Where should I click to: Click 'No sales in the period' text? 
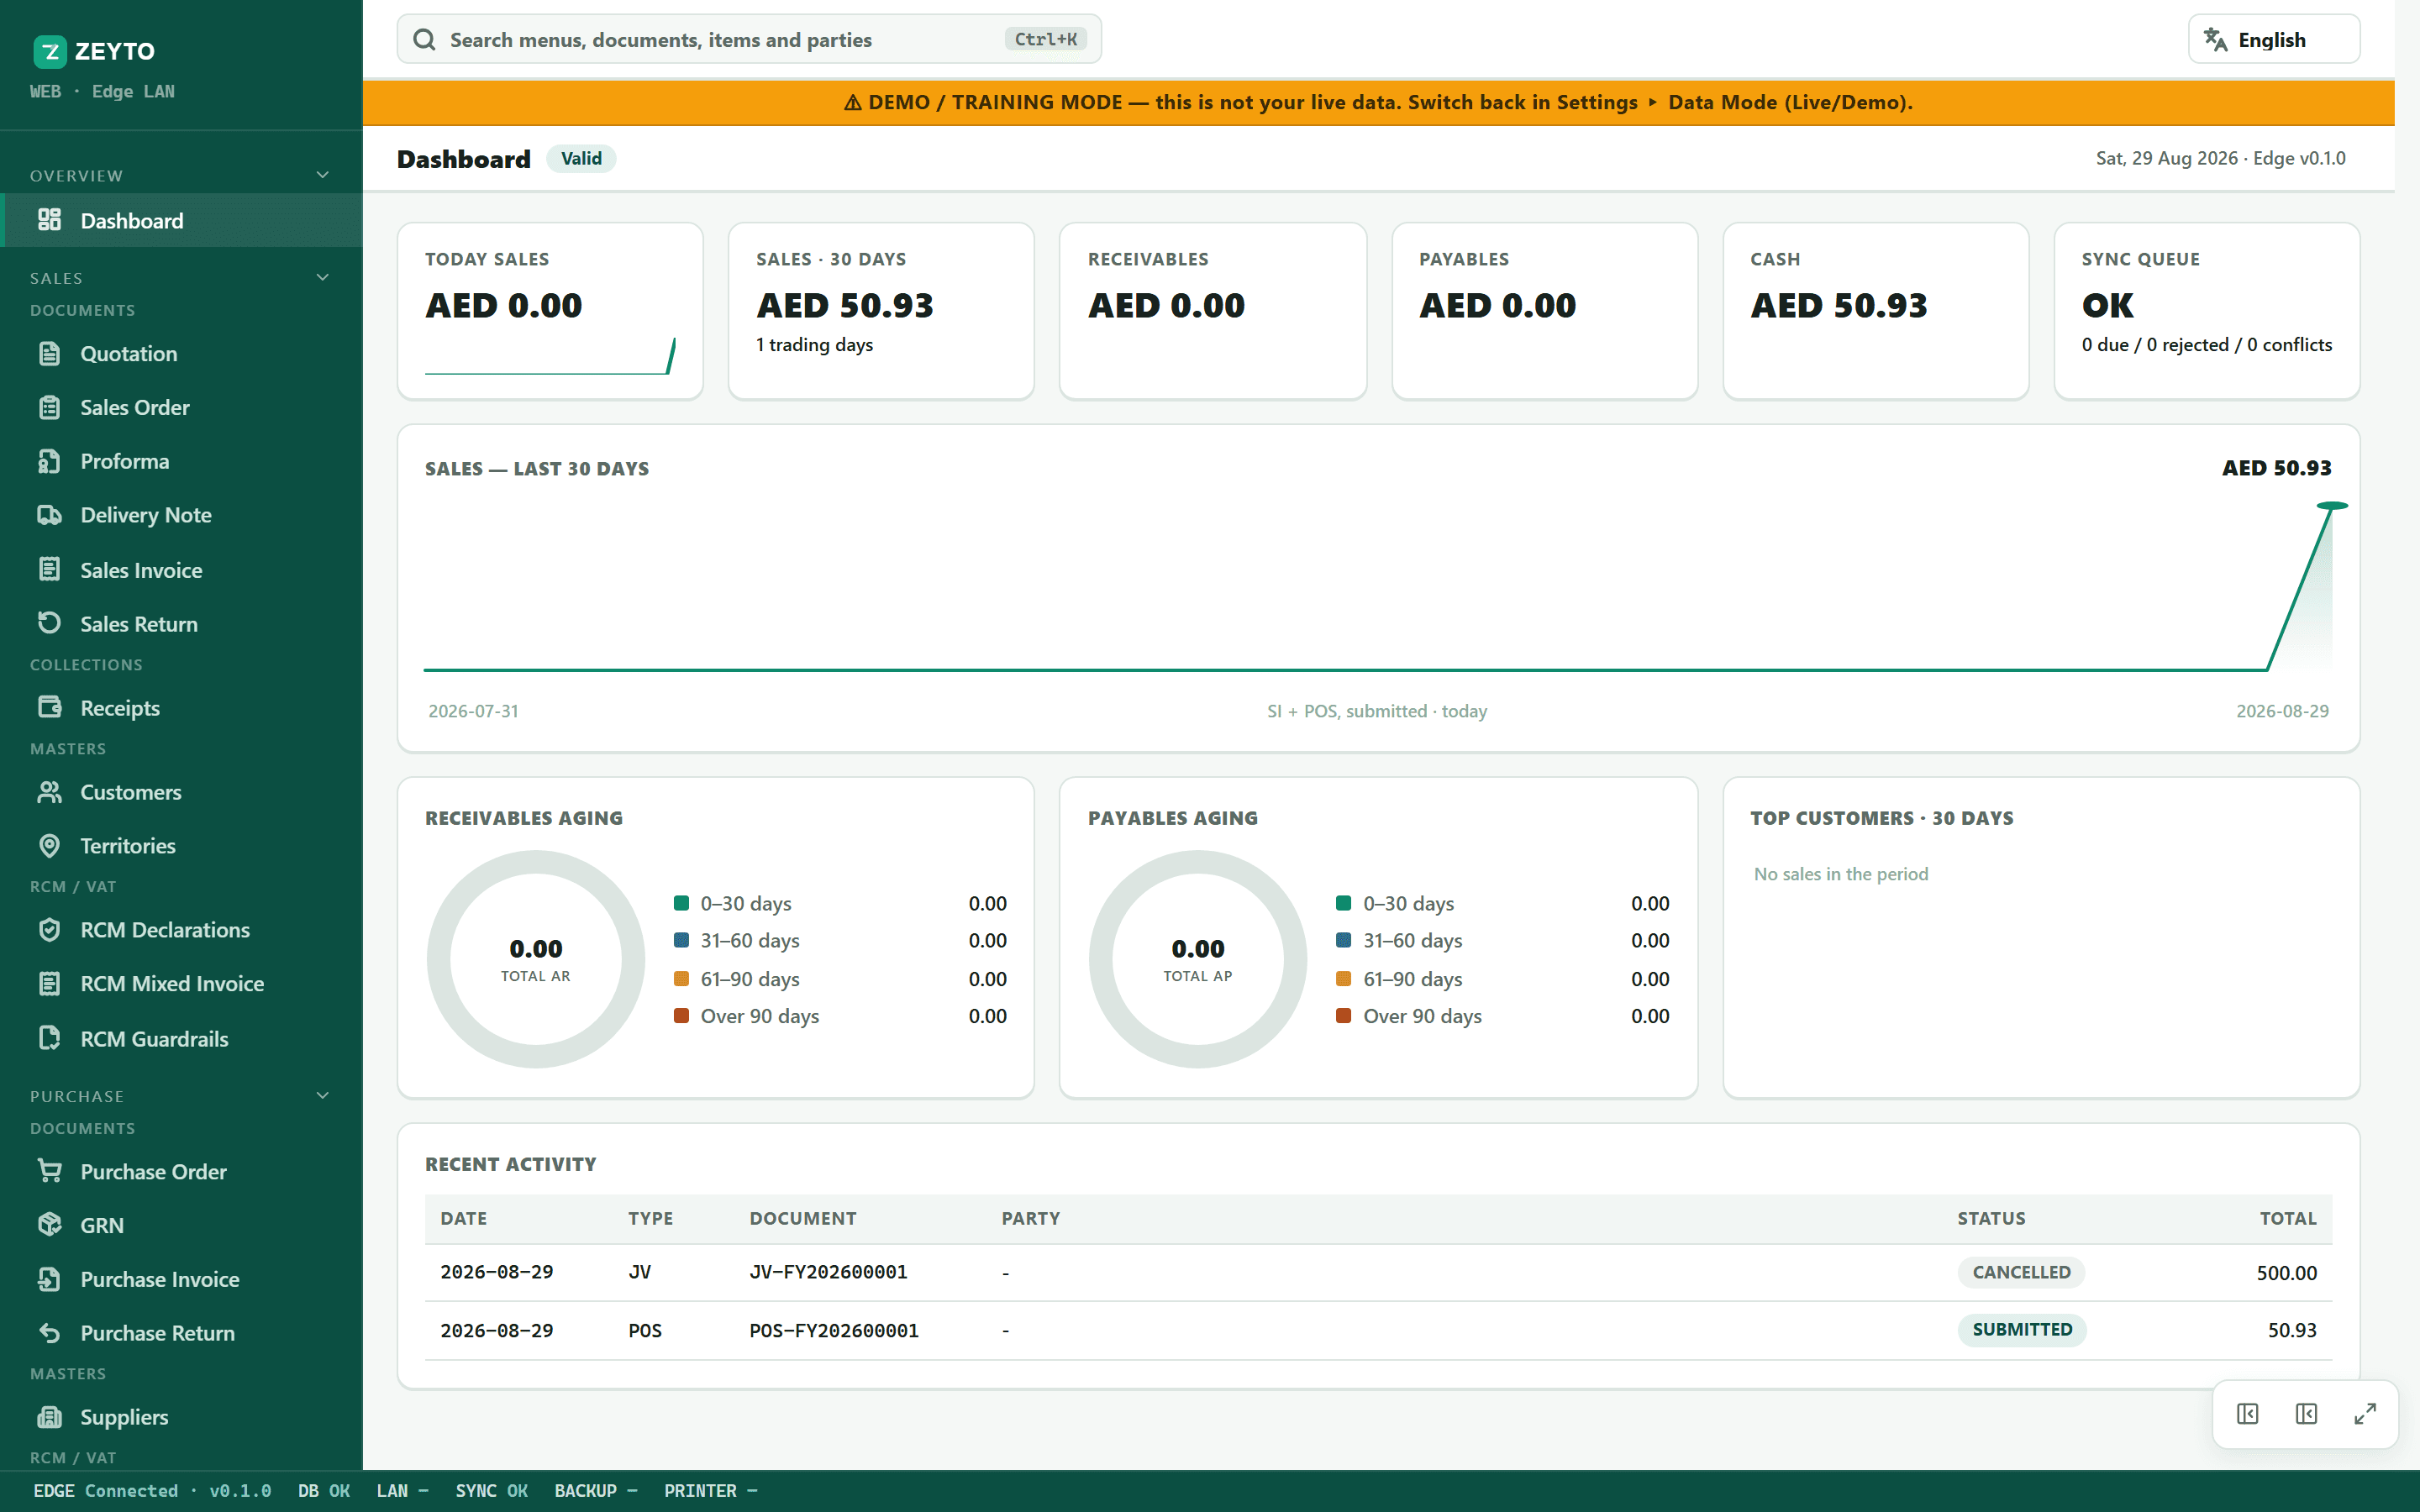click(x=1841, y=874)
